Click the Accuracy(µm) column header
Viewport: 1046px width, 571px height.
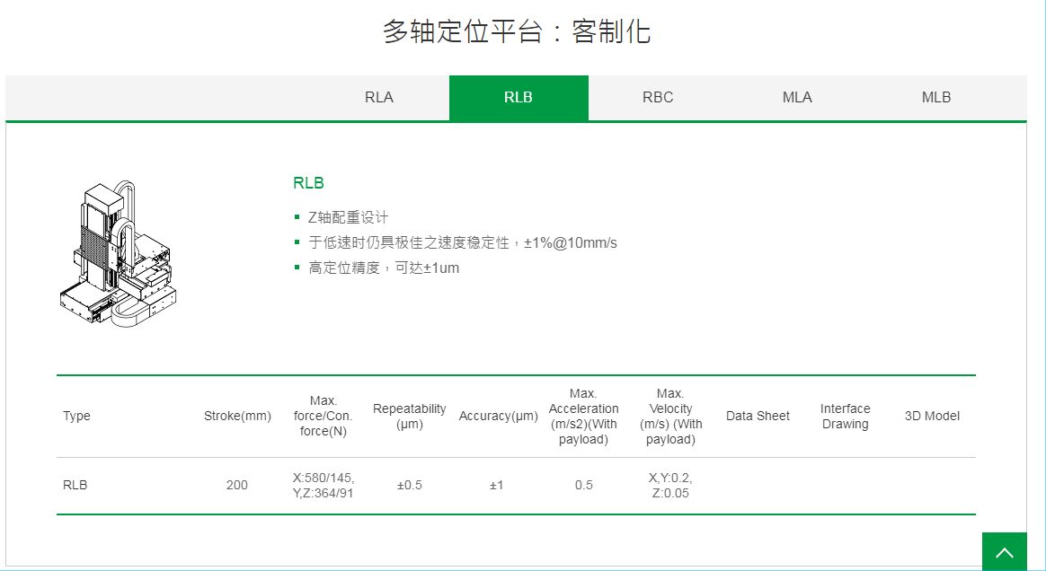498,416
